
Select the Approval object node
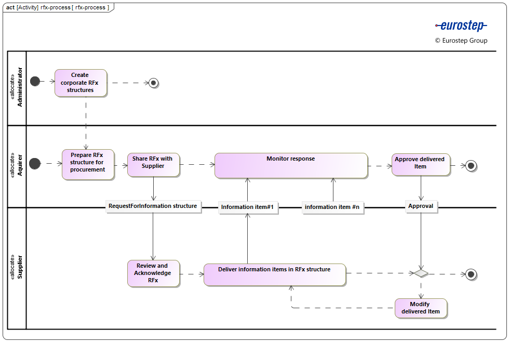(x=421, y=206)
